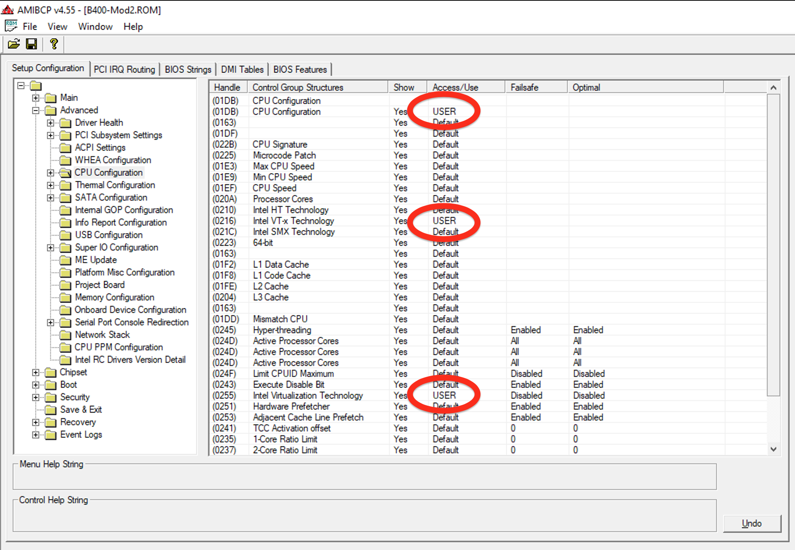Click the open folder icon for CPU Configuration
The image size is (795, 550).
point(65,173)
